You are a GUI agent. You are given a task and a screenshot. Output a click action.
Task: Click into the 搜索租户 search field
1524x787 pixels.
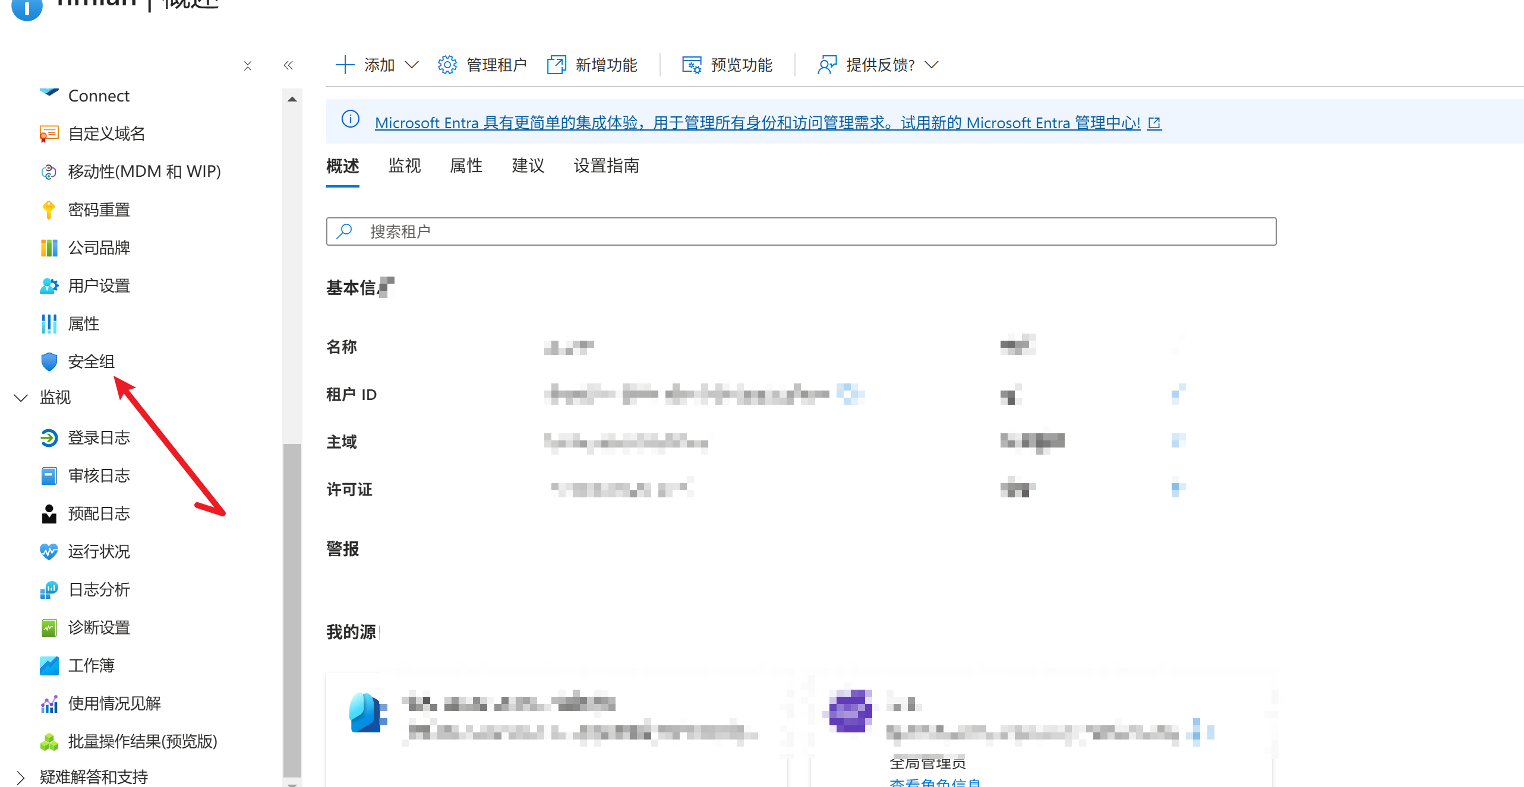click(801, 231)
